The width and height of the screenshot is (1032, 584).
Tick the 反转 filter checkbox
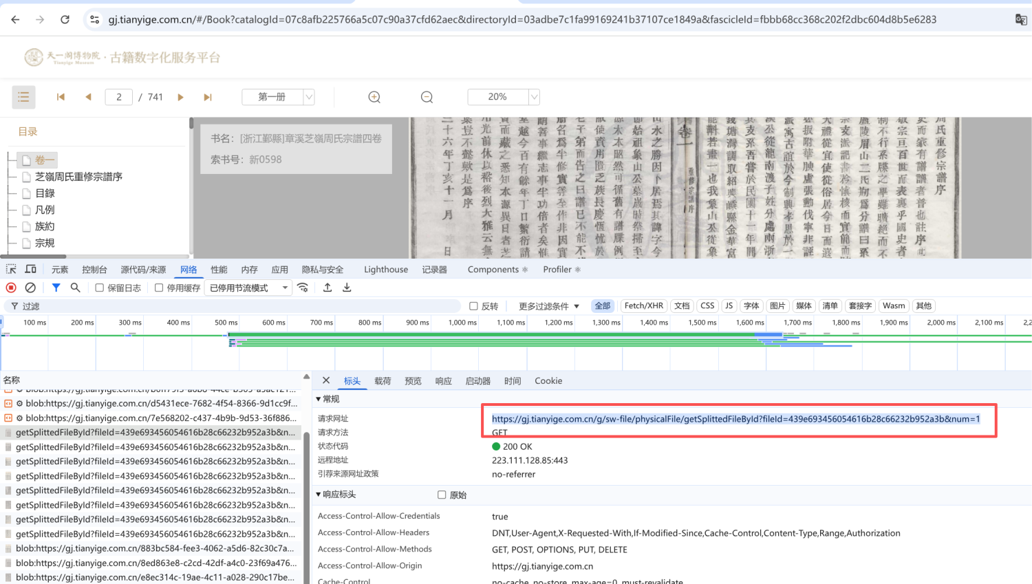click(x=473, y=306)
